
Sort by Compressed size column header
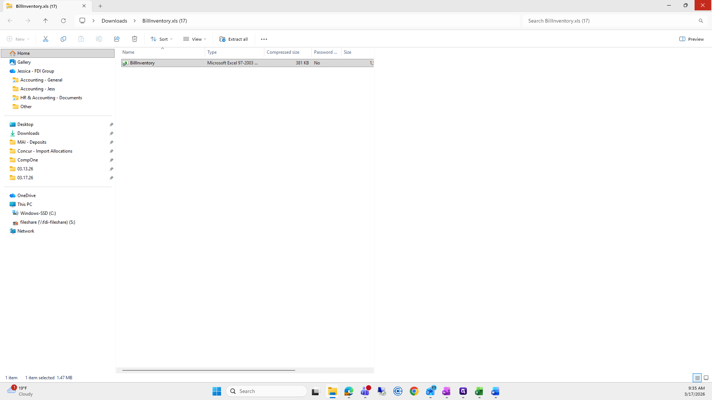tap(283, 52)
